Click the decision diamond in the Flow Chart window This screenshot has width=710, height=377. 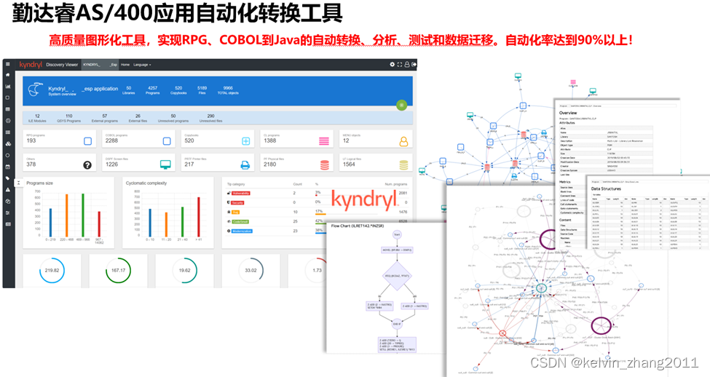click(397, 276)
